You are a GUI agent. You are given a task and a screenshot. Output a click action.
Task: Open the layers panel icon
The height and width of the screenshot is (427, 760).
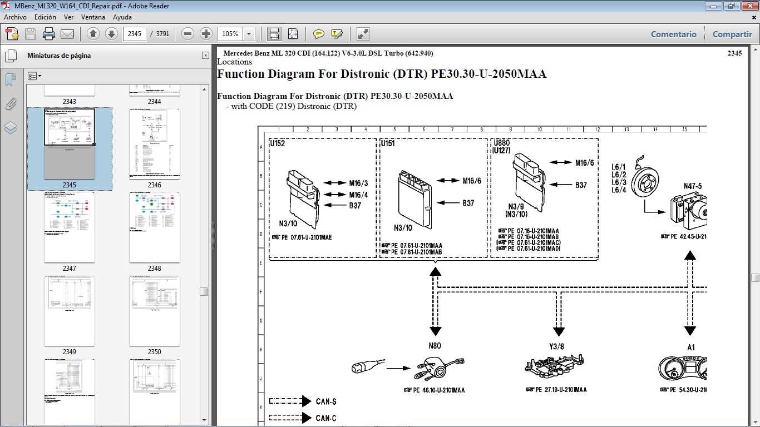(x=11, y=128)
